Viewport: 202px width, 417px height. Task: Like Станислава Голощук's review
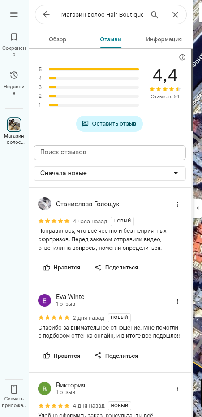[62, 268]
